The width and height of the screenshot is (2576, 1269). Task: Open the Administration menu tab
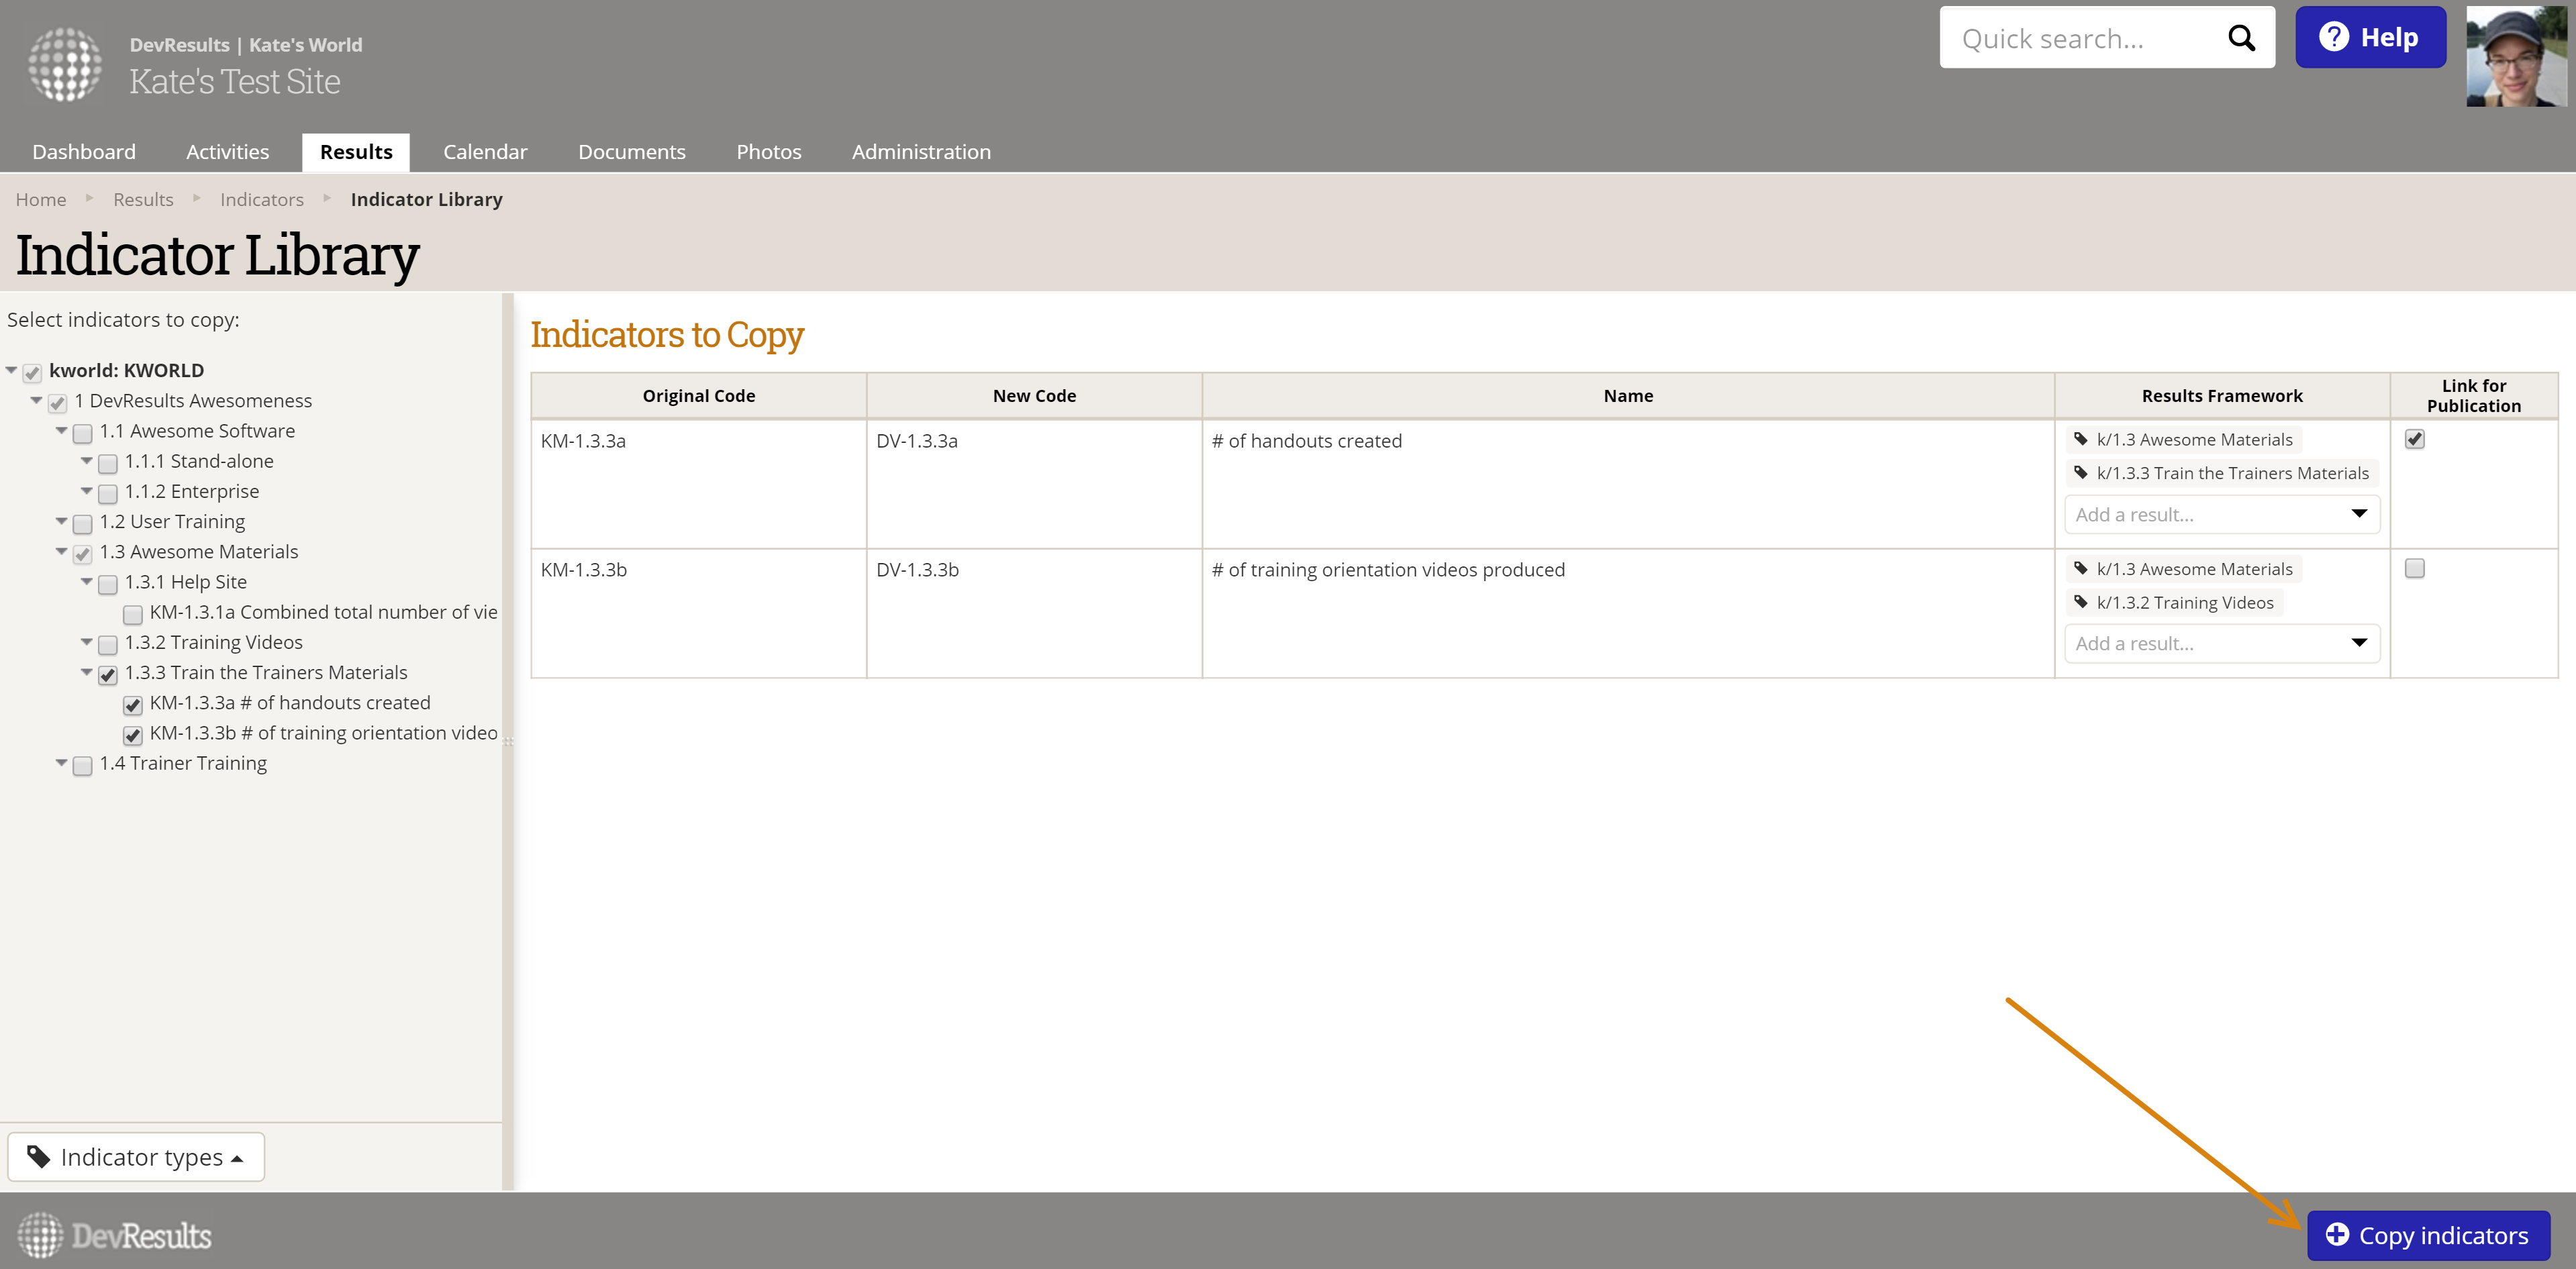tap(920, 152)
